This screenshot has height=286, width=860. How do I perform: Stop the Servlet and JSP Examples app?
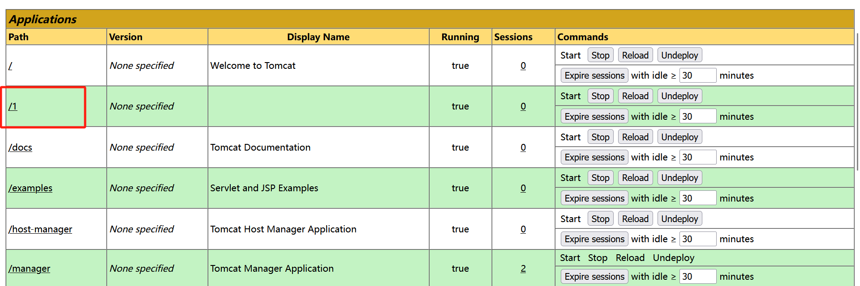tap(600, 178)
